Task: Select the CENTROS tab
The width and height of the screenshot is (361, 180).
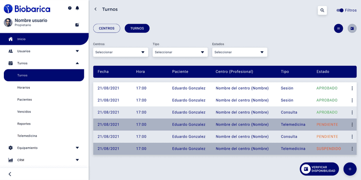Action: [106, 28]
